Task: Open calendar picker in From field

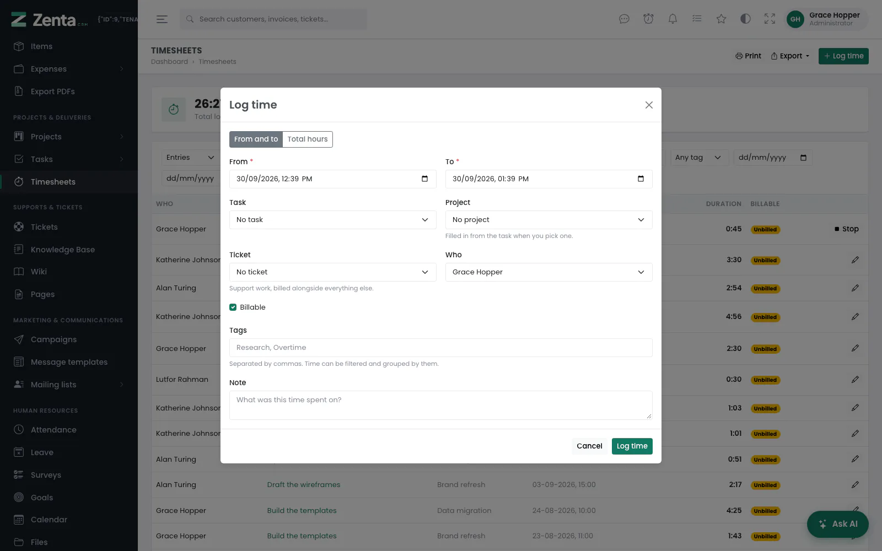Action: 424,179
